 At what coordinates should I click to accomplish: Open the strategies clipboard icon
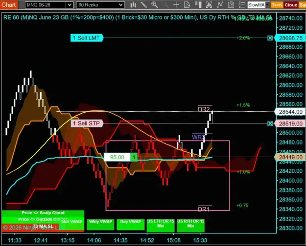pyautogui.click(x=231, y=5)
